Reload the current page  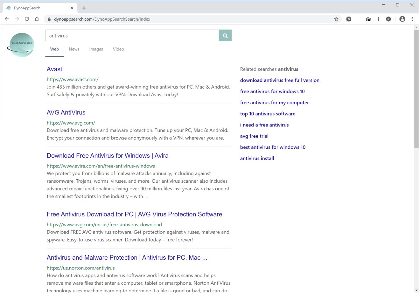(27, 19)
